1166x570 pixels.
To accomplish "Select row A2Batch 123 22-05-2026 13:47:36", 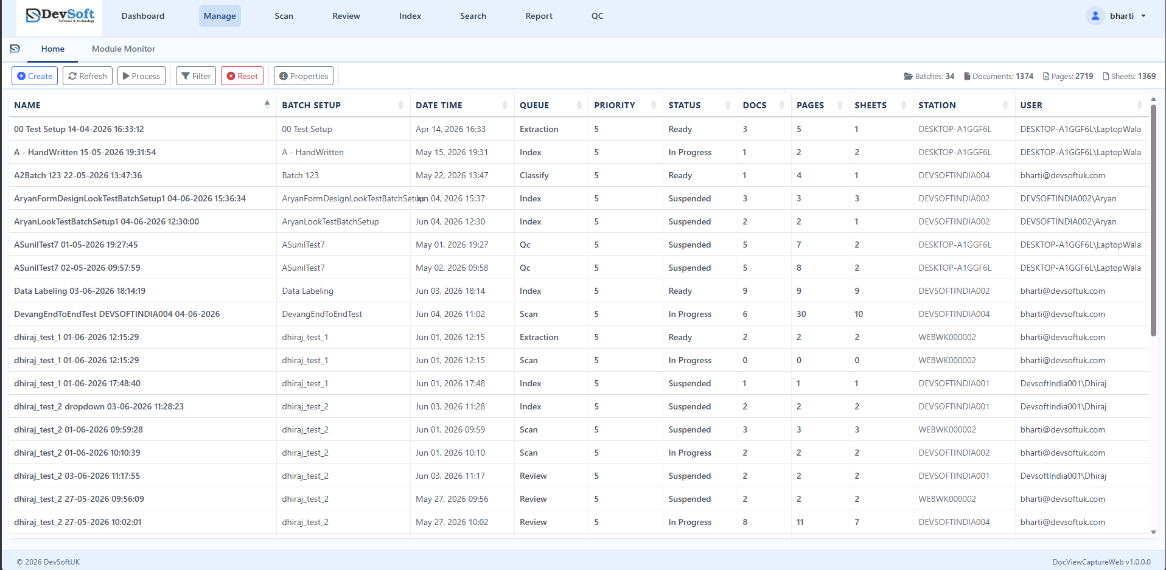I will [x=578, y=175].
